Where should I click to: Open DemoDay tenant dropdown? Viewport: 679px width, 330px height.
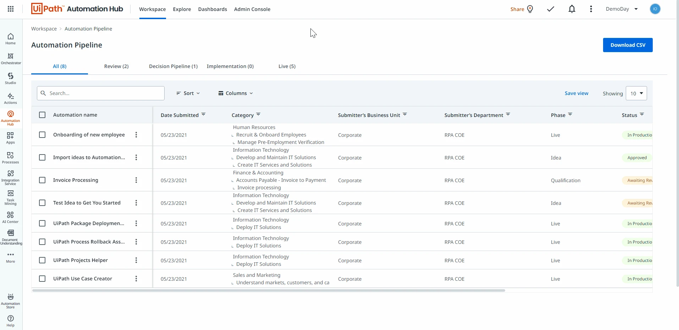pos(622,9)
